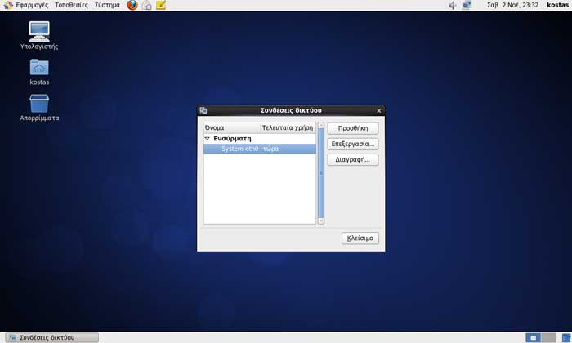Open the mail client launcher icon

(x=146, y=5)
